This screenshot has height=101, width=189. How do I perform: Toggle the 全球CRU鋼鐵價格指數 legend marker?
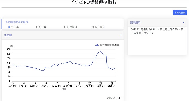tap(97, 45)
